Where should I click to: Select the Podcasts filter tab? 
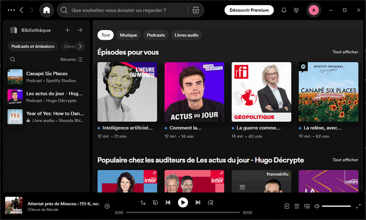156,35
